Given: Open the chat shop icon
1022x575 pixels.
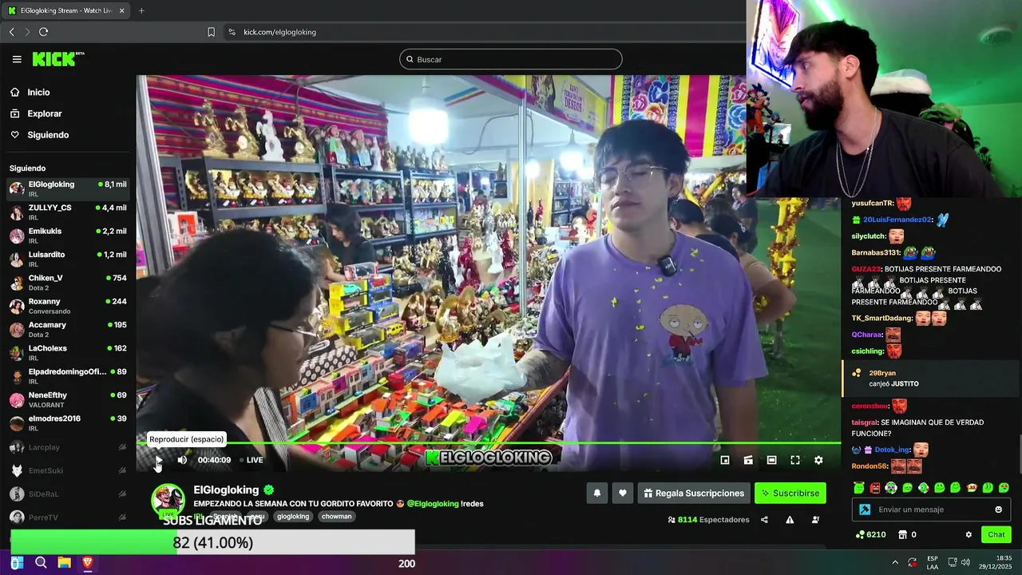Looking at the screenshot, I should pos(903,535).
